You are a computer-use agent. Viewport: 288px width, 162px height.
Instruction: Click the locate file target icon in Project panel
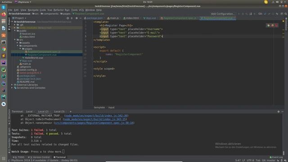click(68, 18)
